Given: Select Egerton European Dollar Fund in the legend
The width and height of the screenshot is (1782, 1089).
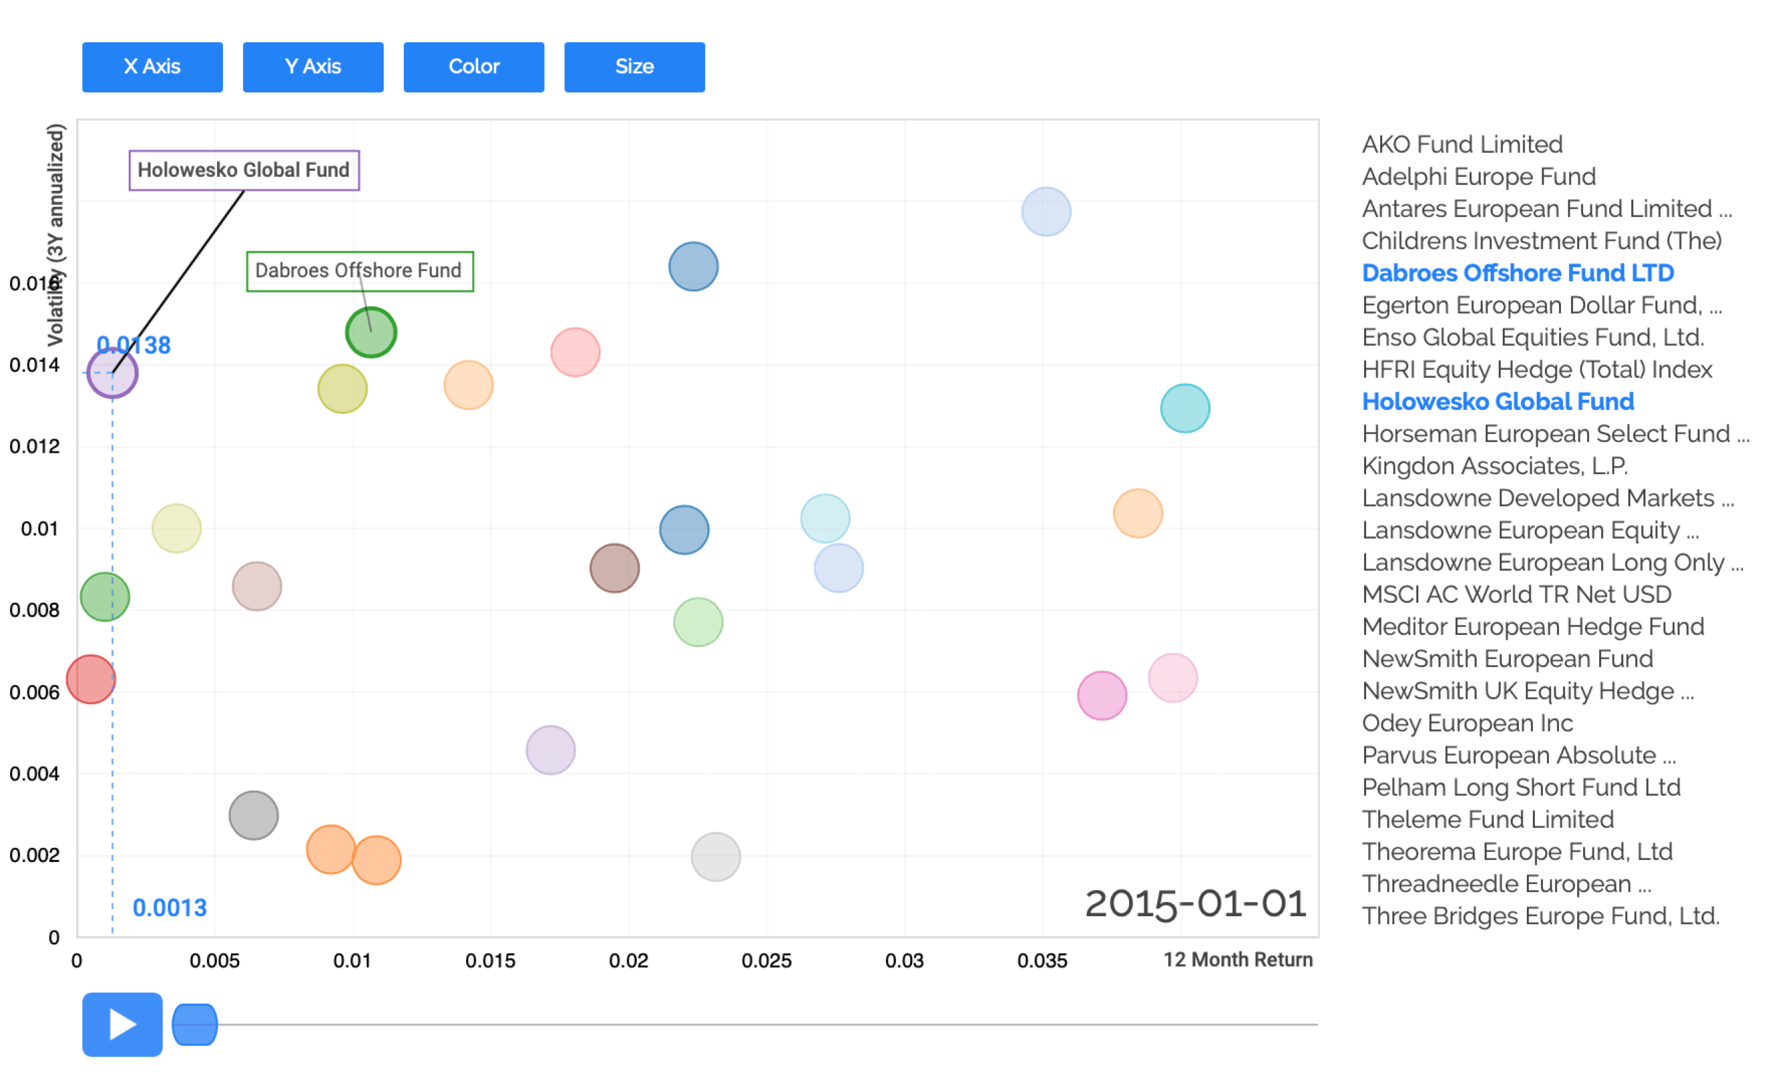Looking at the screenshot, I should click(1541, 305).
